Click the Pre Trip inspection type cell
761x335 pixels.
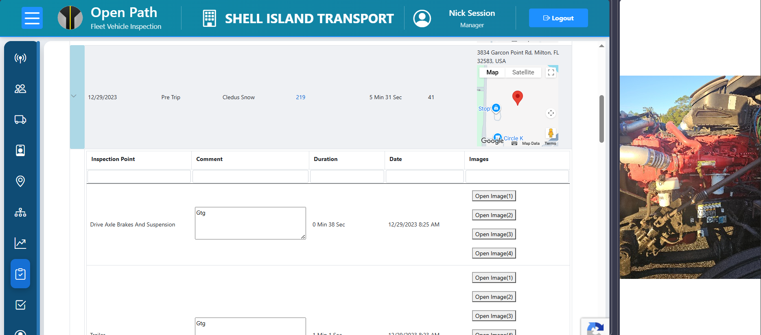point(171,97)
